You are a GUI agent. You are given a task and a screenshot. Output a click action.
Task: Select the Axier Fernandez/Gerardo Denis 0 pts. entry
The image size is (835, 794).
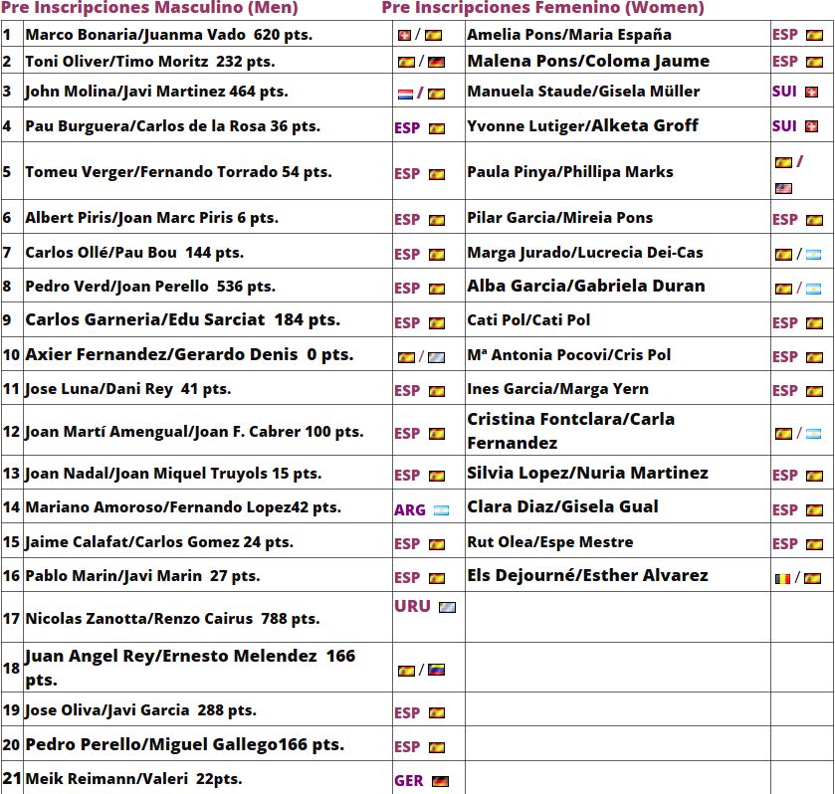(x=189, y=354)
